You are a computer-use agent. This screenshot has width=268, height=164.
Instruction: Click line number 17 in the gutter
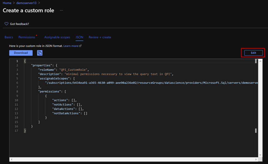tap(16, 131)
